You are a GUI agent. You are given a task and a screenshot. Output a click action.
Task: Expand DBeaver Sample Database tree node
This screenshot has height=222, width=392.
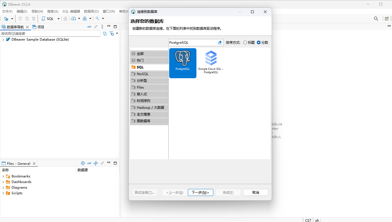click(3, 40)
